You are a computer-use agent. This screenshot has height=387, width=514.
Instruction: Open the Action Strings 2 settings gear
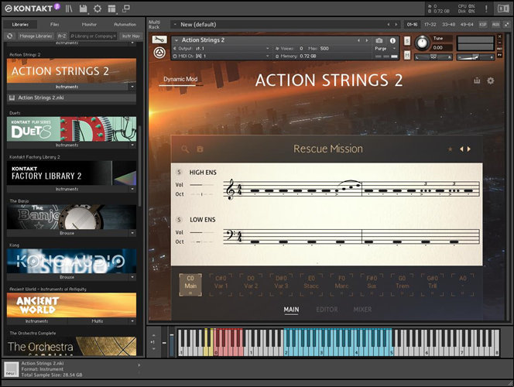(x=489, y=80)
